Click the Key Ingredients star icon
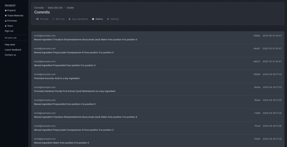 coord(69,19)
